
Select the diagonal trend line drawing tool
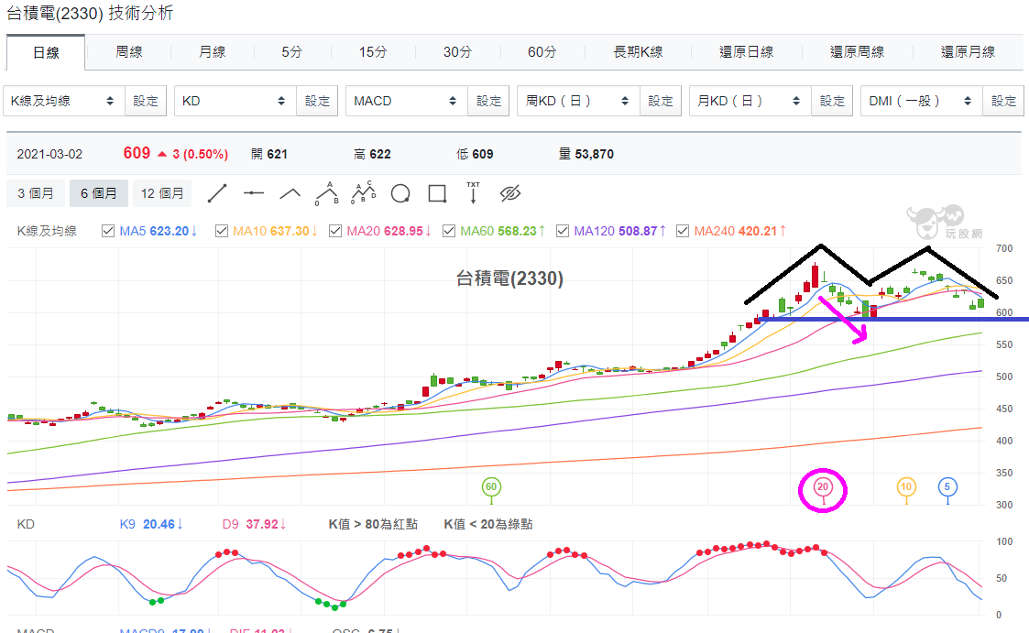[x=217, y=193]
